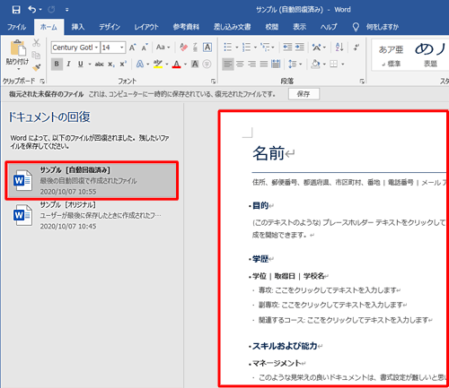Click the Center alignment icon
449x388 pixels.
tap(240, 64)
